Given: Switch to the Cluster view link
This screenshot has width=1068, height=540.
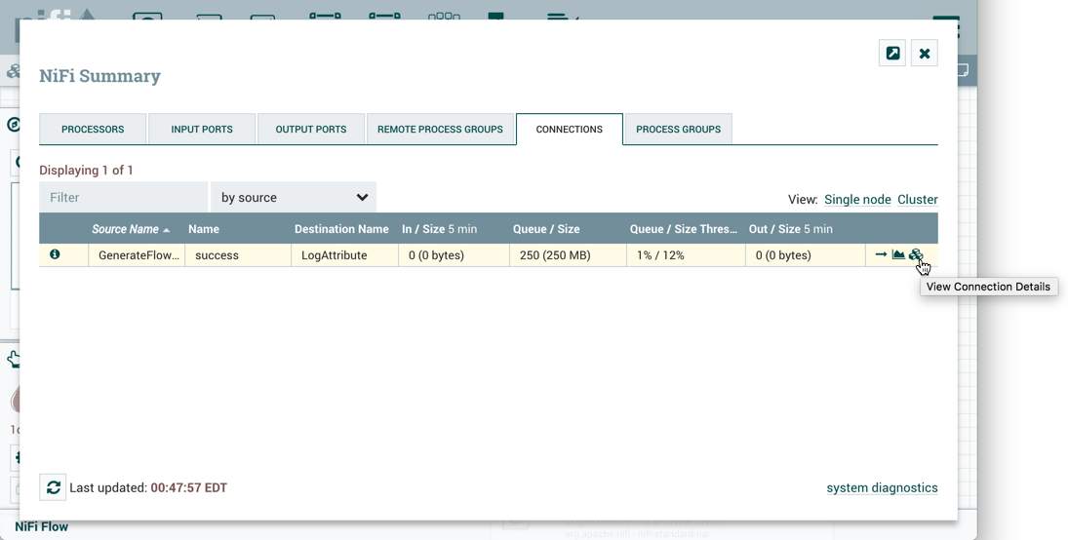Looking at the screenshot, I should 917,200.
